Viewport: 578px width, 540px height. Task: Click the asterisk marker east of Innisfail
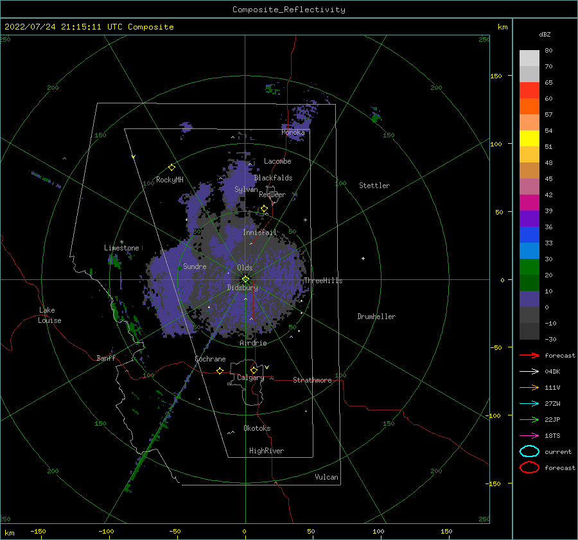click(x=305, y=220)
